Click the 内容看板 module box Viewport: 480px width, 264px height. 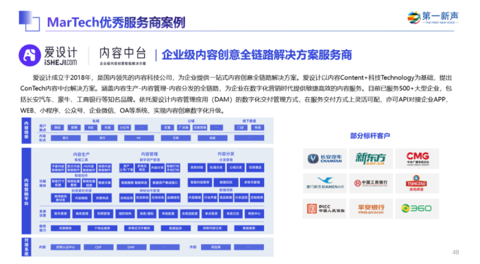195,198
